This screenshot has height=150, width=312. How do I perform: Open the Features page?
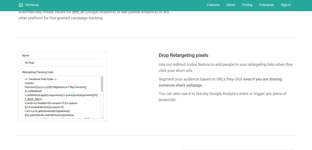click(x=213, y=5)
